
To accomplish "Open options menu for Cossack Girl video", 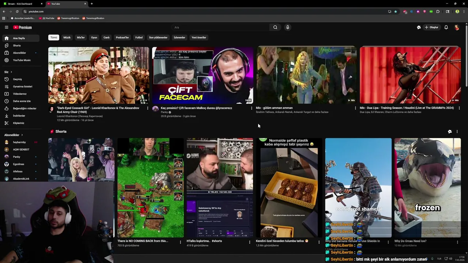I will click(148, 108).
